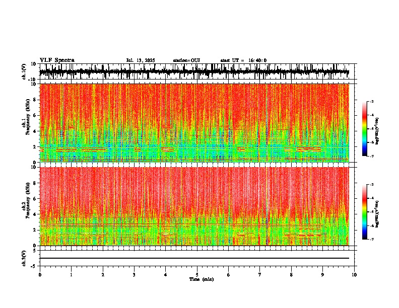Click the "-3" label on ch.1 colorbar

click(372, 101)
